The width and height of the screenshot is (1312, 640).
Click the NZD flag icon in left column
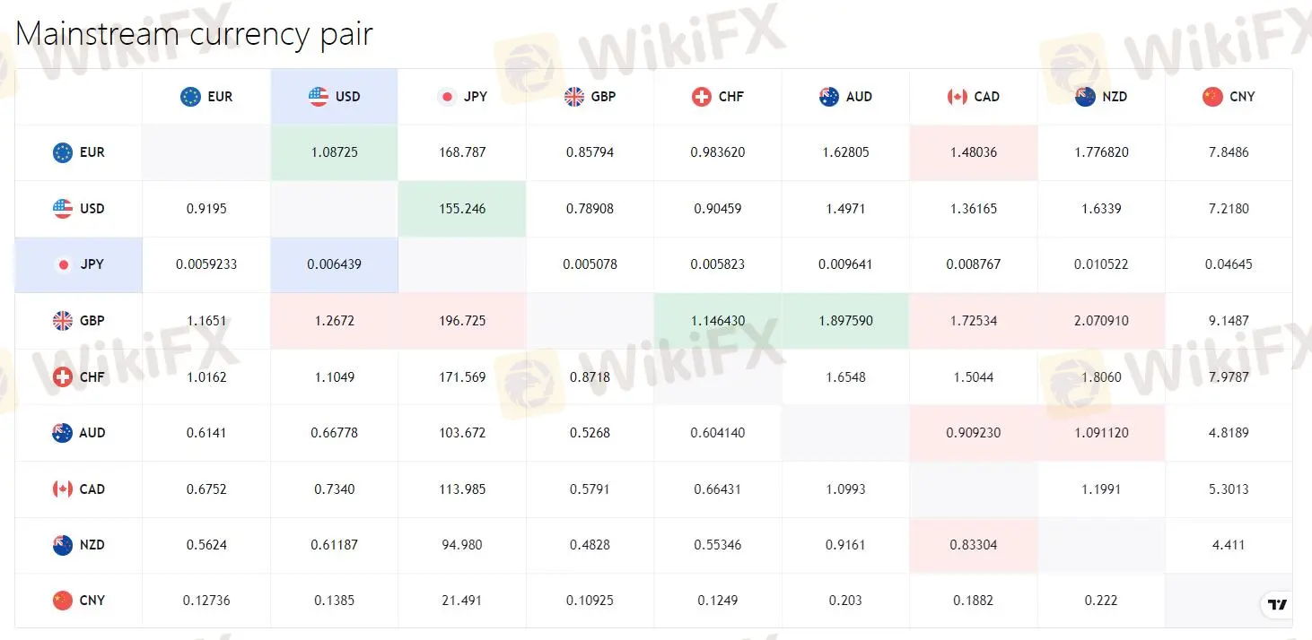pyautogui.click(x=63, y=545)
